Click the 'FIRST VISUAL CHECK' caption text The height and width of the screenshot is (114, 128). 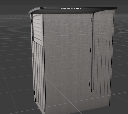(71, 9)
